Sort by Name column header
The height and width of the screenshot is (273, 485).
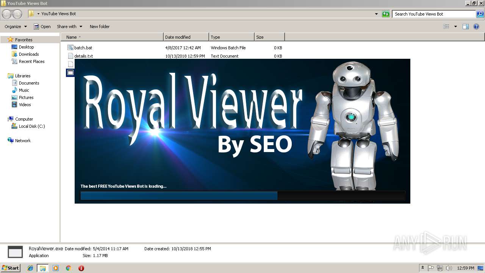[112, 37]
